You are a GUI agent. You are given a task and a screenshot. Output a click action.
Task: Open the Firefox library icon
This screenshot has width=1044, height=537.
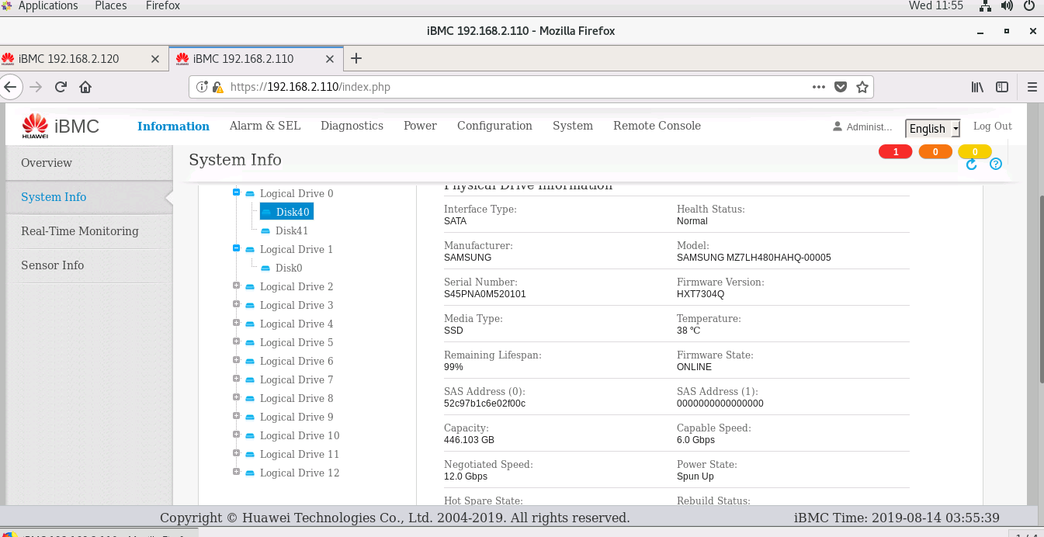pyautogui.click(x=977, y=87)
